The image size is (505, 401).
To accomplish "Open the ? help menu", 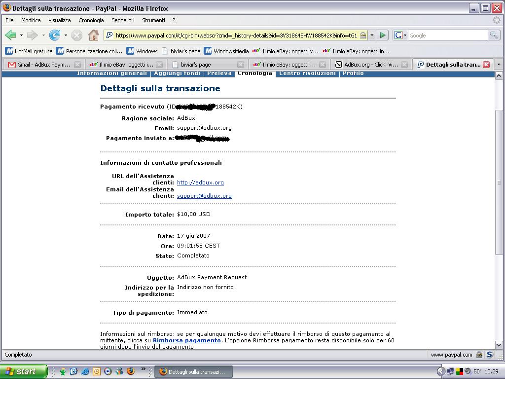I will [x=174, y=20].
